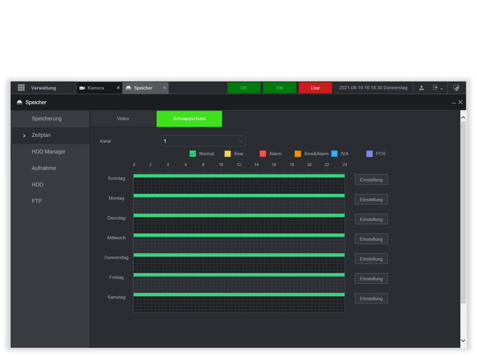The height and width of the screenshot is (357, 477).
Task: Open the Verwaltung grid menu icon
Action: 21,87
